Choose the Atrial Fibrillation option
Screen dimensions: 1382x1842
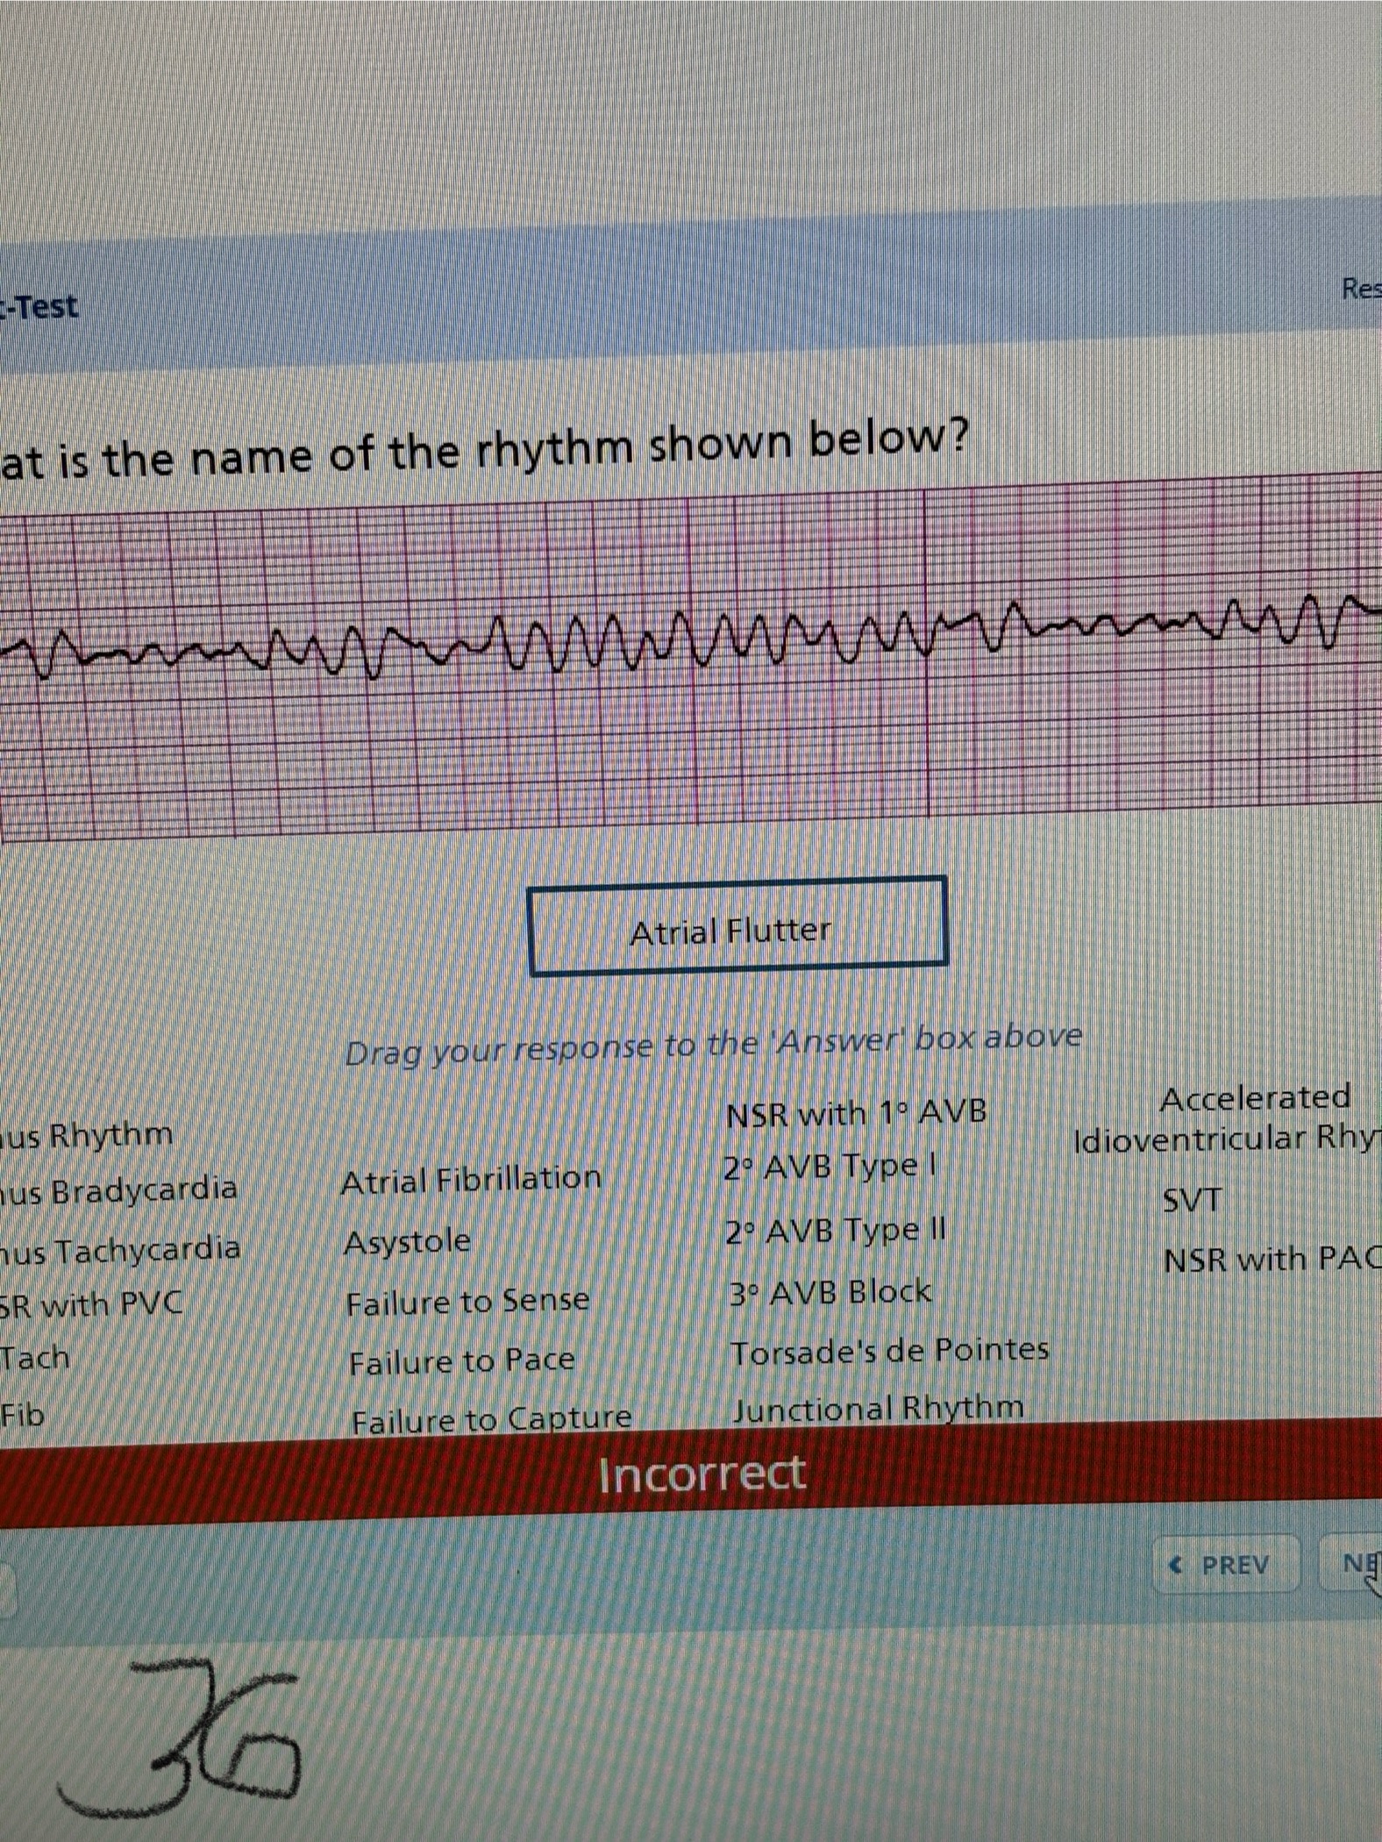[471, 1181]
